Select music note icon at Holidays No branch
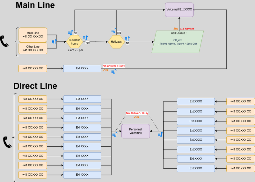This screenshot has width=255, height=182. [127, 39]
